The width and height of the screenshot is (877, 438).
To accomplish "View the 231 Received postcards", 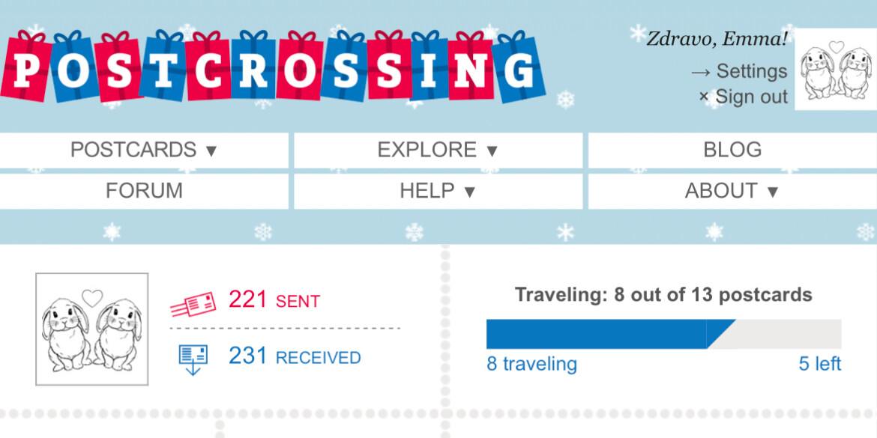I will point(295,356).
